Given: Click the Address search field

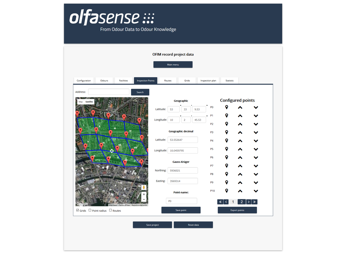Looking at the screenshot, I should (x=108, y=92).
